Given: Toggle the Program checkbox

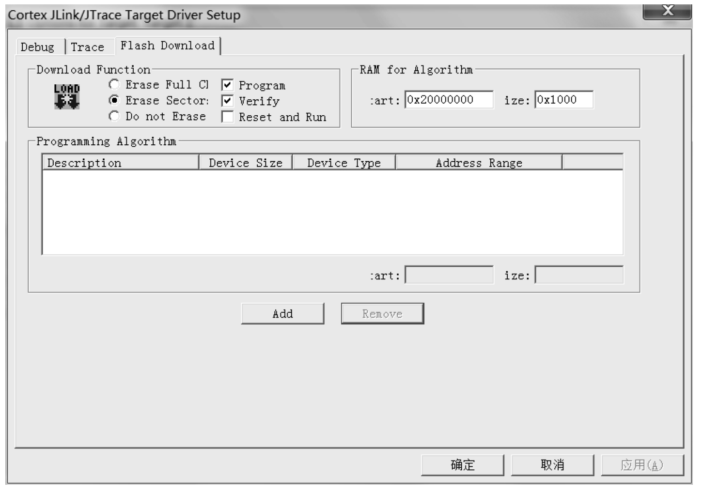Looking at the screenshot, I should pos(227,85).
